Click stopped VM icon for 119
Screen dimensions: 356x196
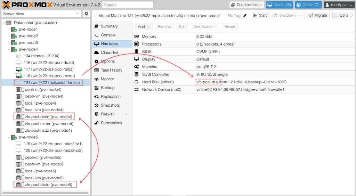click(19, 144)
